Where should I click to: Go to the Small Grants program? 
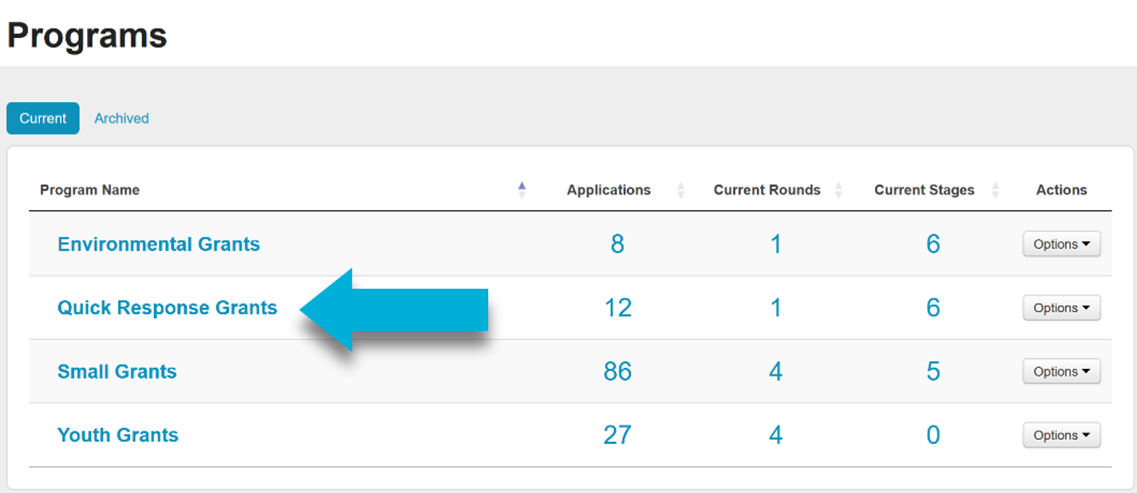point(117,371)
